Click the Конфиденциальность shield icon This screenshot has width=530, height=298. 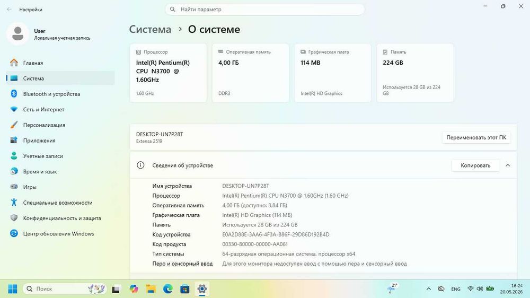pos(14,218)
